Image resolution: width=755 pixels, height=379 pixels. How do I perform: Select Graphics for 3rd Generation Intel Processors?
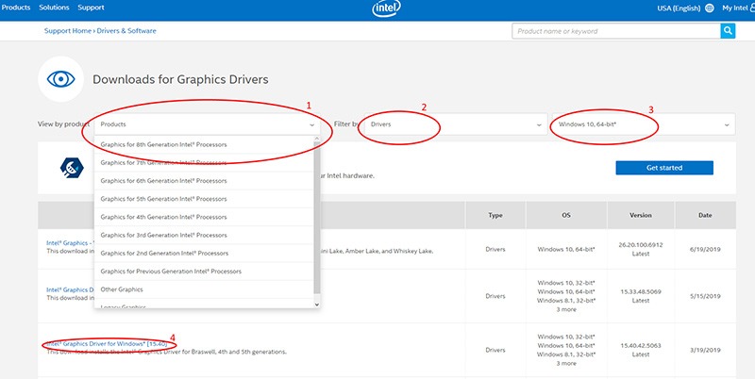click(x=204, y=235)
